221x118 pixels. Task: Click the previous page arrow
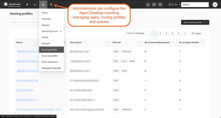148,33
